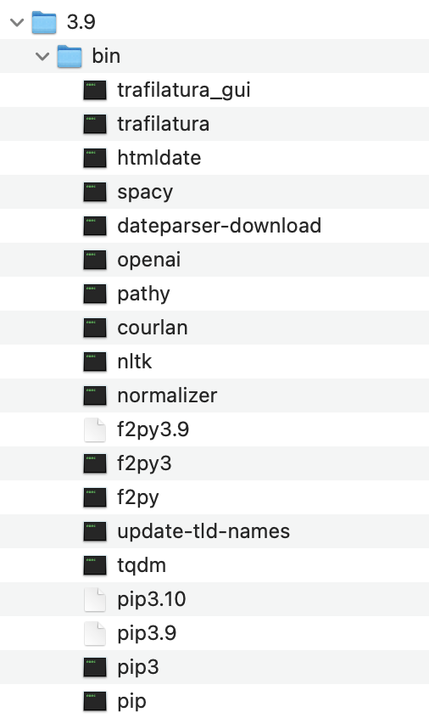Select the 3.9 folder icon
This screenshot has width=429, height=718.
coord(44,22)
